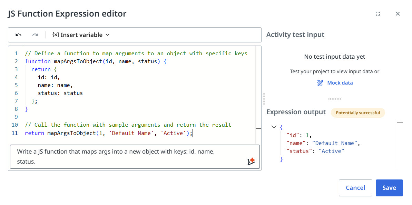Save the JS function expression
412x205 pixels.
(x=389, y=188)
